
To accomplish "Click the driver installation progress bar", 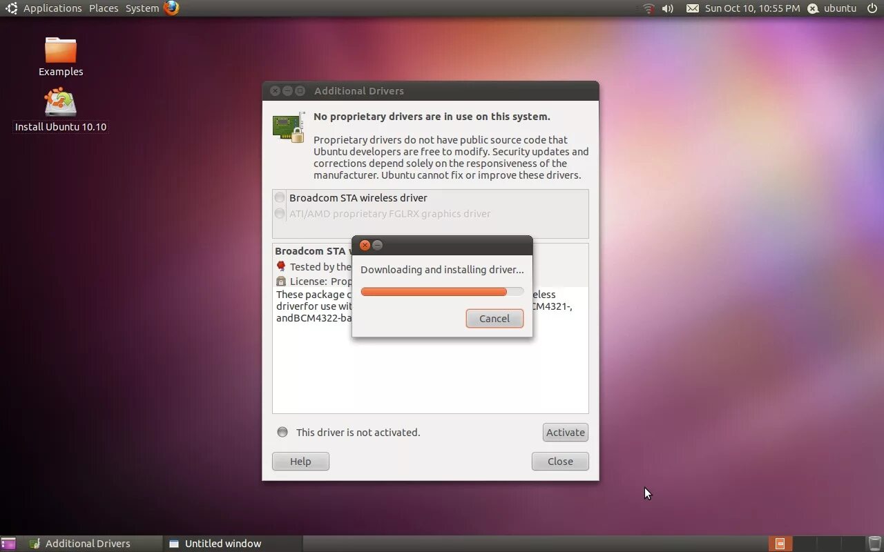I will (x=442, y=292).
